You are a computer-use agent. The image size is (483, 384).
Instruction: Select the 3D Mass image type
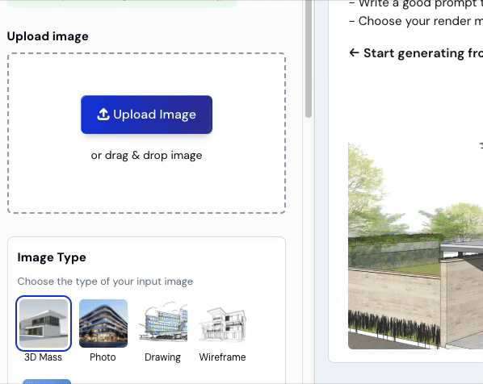tap(44, 323)
